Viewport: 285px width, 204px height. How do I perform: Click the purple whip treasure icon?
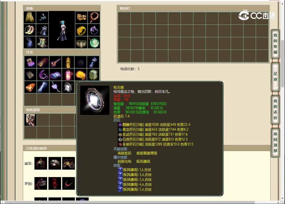coord(43,75)
